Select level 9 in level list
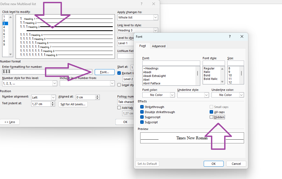The image size is (282, 179). coord(5,44)
